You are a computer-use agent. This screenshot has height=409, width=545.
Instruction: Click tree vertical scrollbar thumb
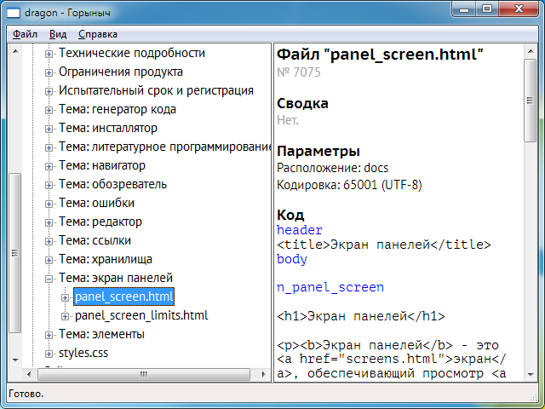point(15,253)
